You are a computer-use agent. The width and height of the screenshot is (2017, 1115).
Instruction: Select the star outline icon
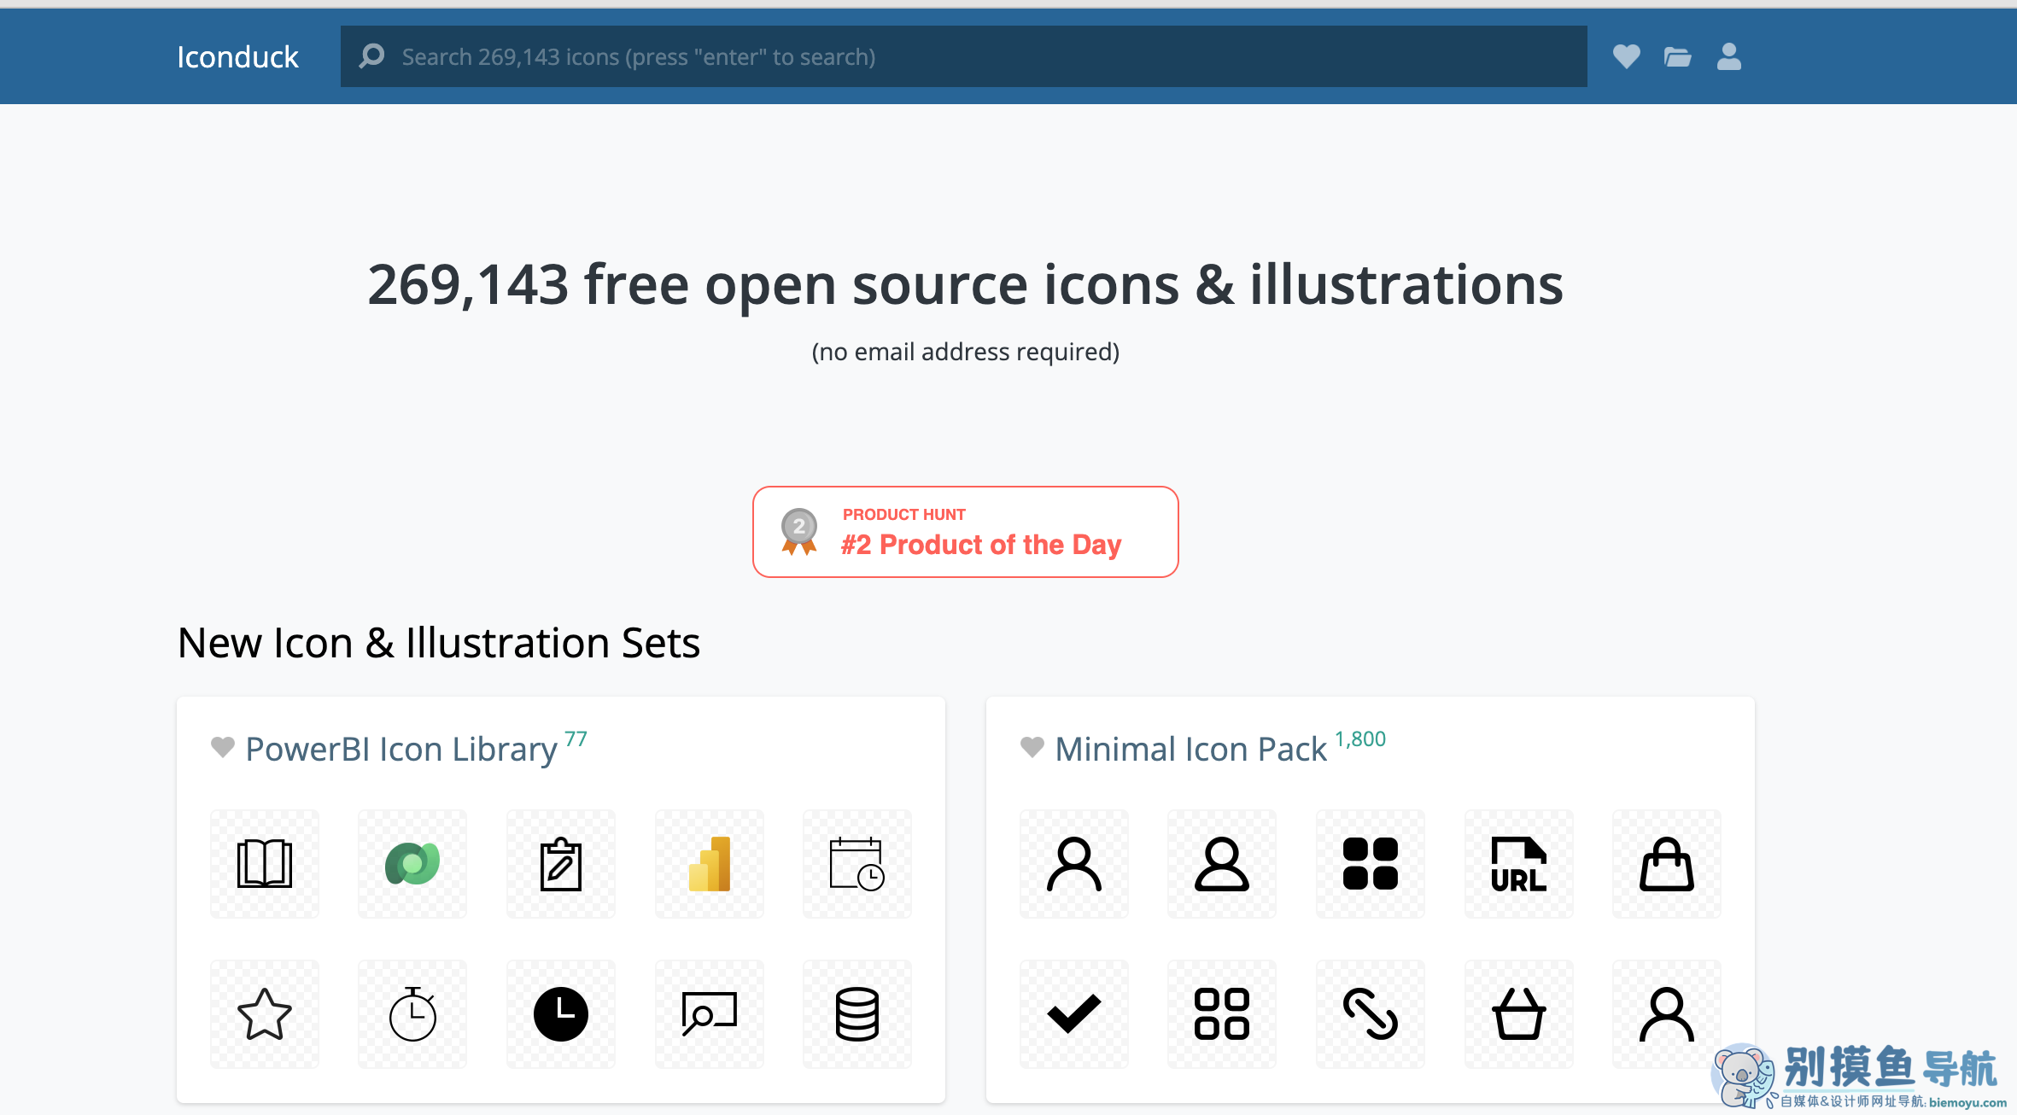(x=264, y=1013)
